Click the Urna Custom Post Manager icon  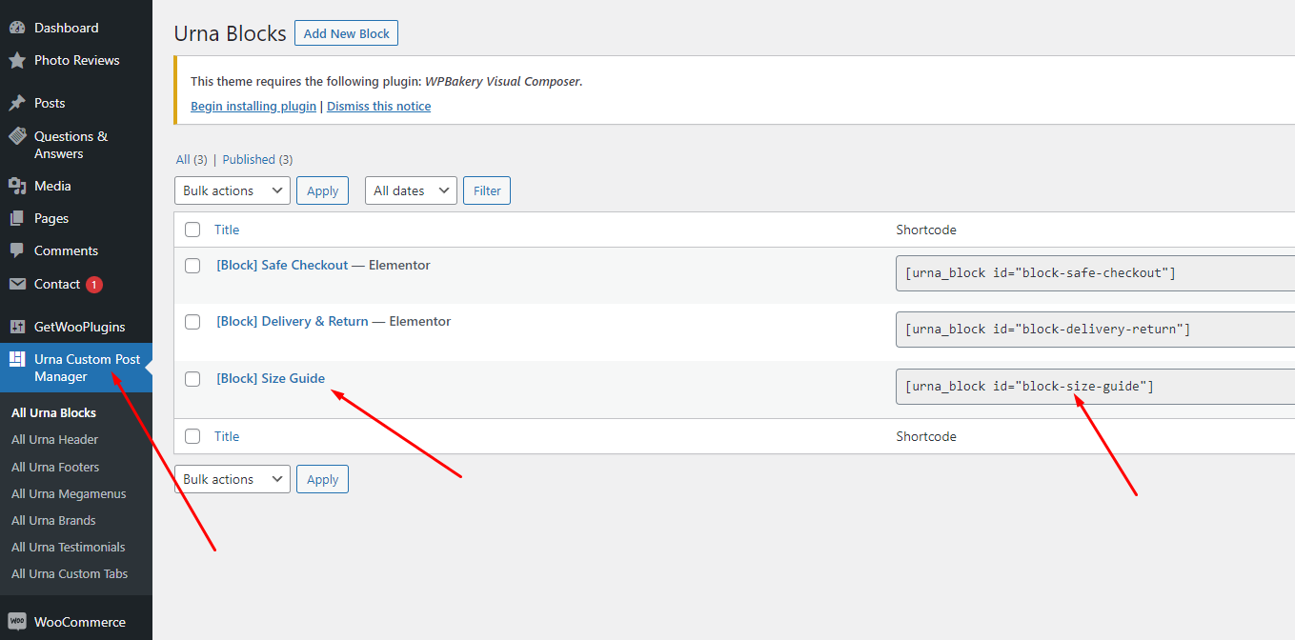click(x=17, y=359)
